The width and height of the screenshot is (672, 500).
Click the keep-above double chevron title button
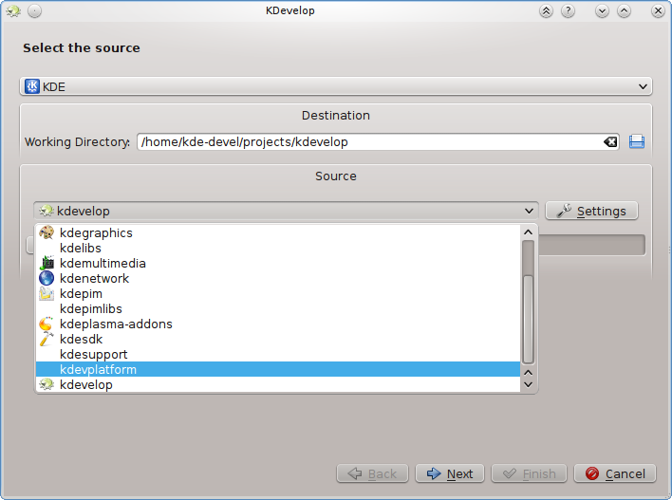(x=546, y=10)
